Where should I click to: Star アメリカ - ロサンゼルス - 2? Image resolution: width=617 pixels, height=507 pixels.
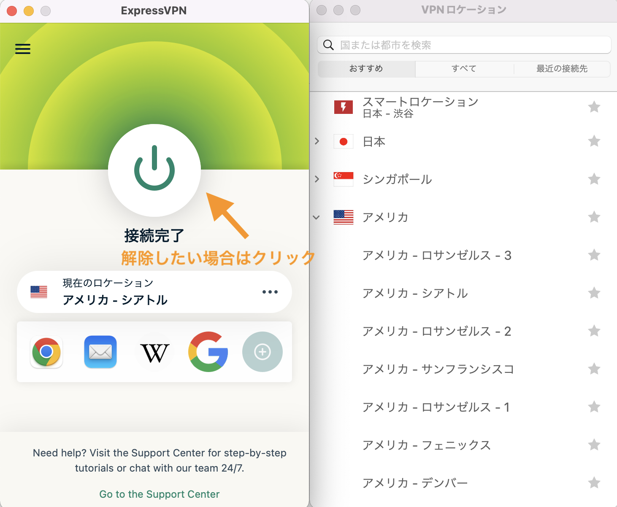click(x=594, y=331)
